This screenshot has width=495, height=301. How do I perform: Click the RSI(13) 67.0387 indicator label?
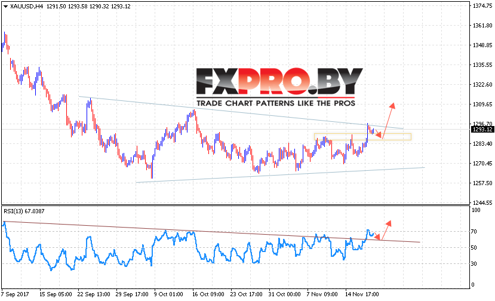(x=24, y=211)
